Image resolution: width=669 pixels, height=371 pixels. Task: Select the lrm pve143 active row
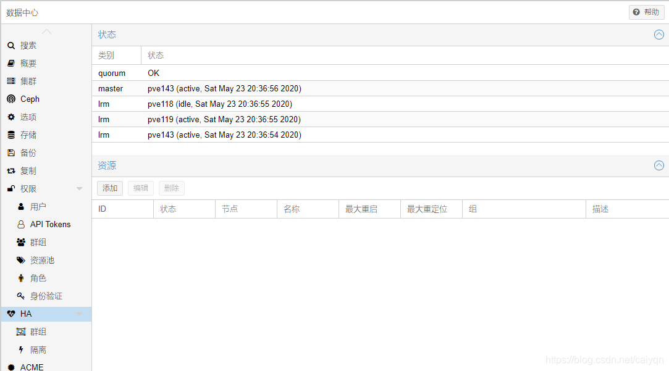pyautogui.click(x=381, y=135)
